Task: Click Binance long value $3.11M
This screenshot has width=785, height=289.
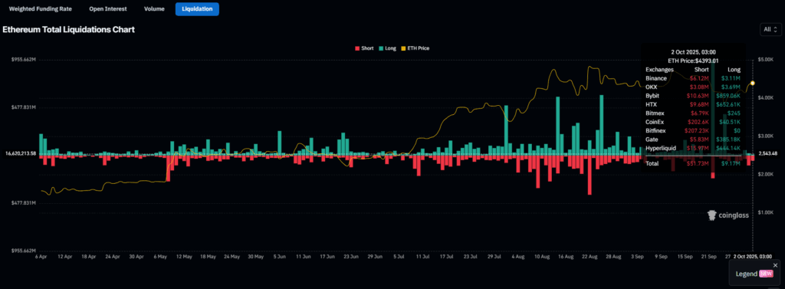Action: point(731,79)
